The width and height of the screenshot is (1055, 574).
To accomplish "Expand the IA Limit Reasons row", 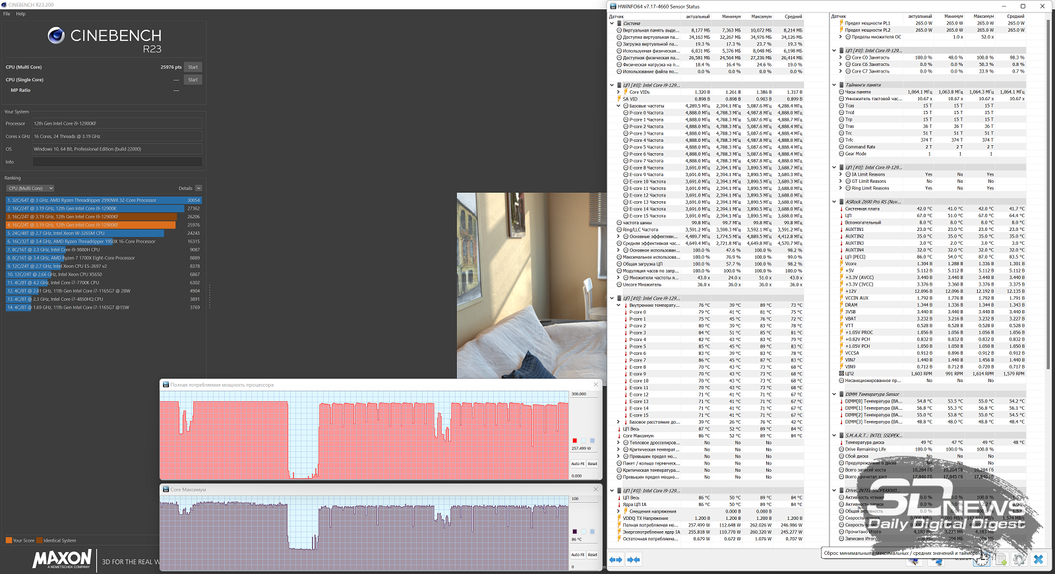I will [841, 175].
